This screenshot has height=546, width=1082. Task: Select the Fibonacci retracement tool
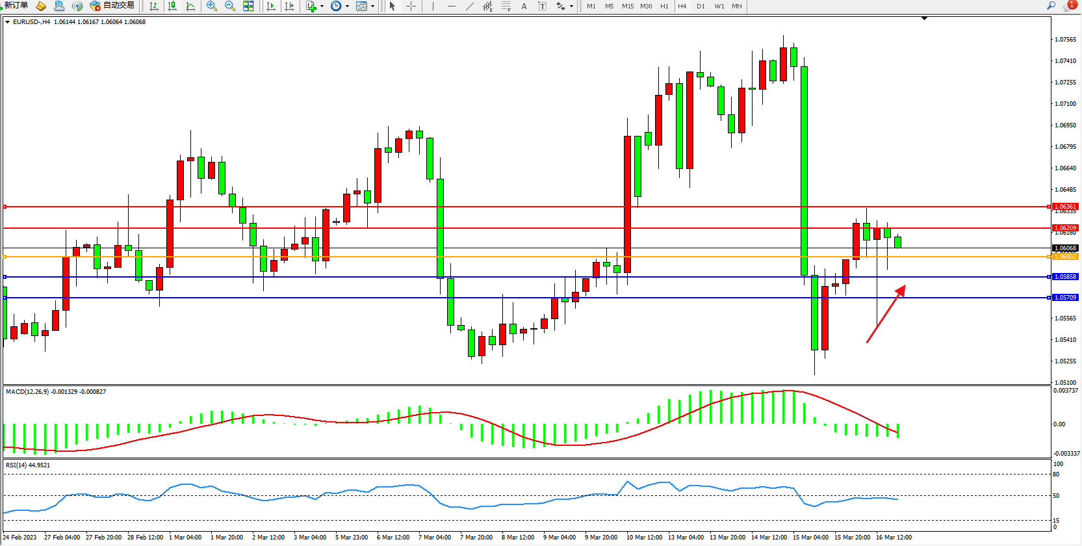pyautogui.click(x=506, y=6)
